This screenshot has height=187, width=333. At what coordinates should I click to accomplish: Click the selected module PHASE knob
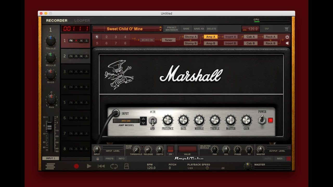[x=238, y=149]
